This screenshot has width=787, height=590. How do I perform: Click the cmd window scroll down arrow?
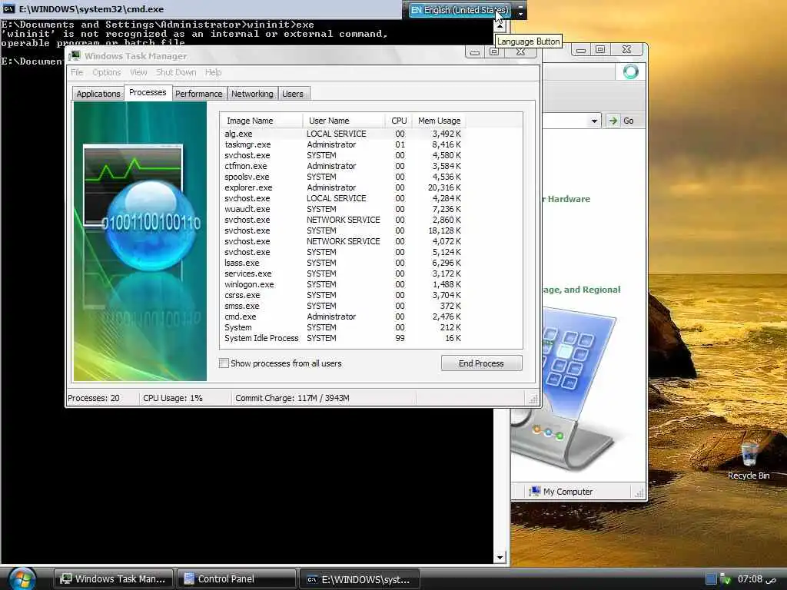coord(500,558)
